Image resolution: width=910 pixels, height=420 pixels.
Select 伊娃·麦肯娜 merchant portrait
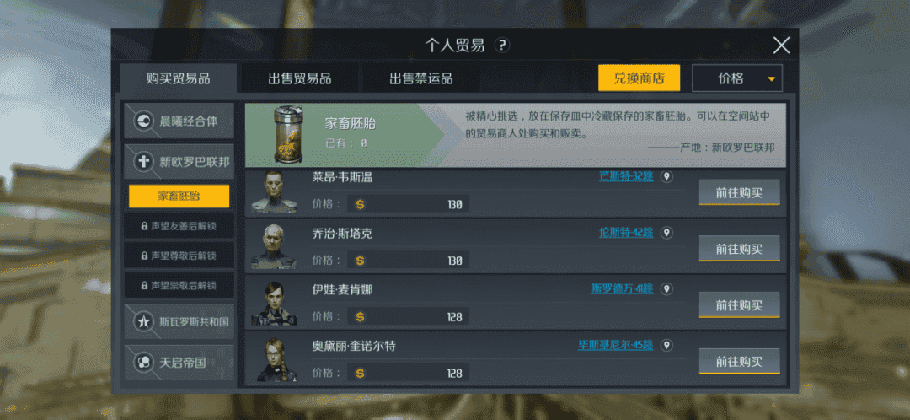[273, 304]
